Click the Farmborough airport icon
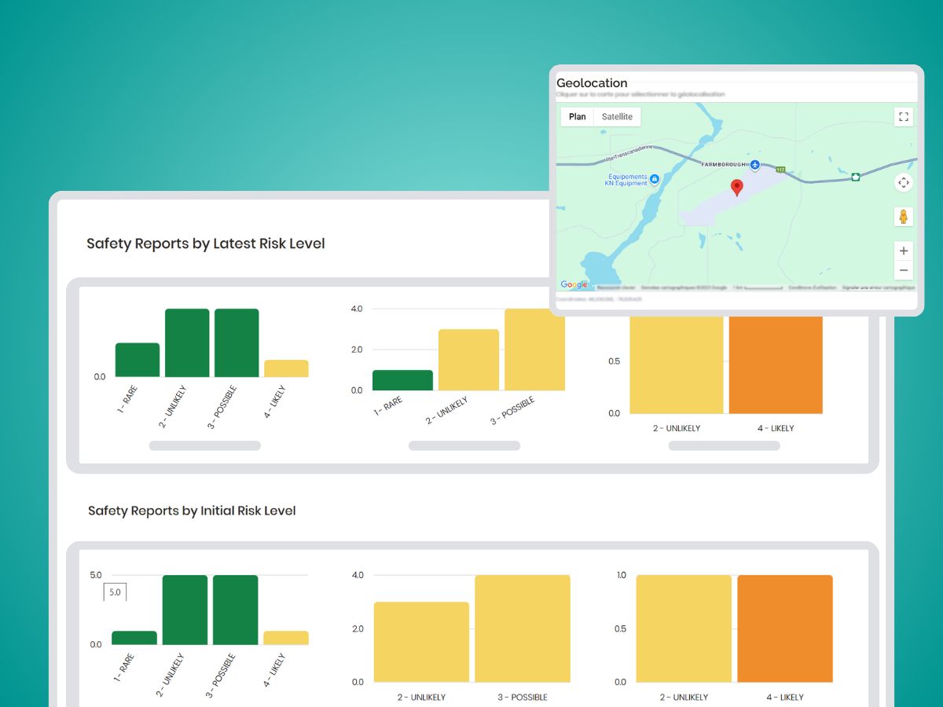 click(x=754, y=165)
